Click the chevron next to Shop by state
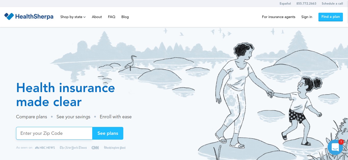The height and width of the screenshot is (160, 348). [x=84, y=17]
